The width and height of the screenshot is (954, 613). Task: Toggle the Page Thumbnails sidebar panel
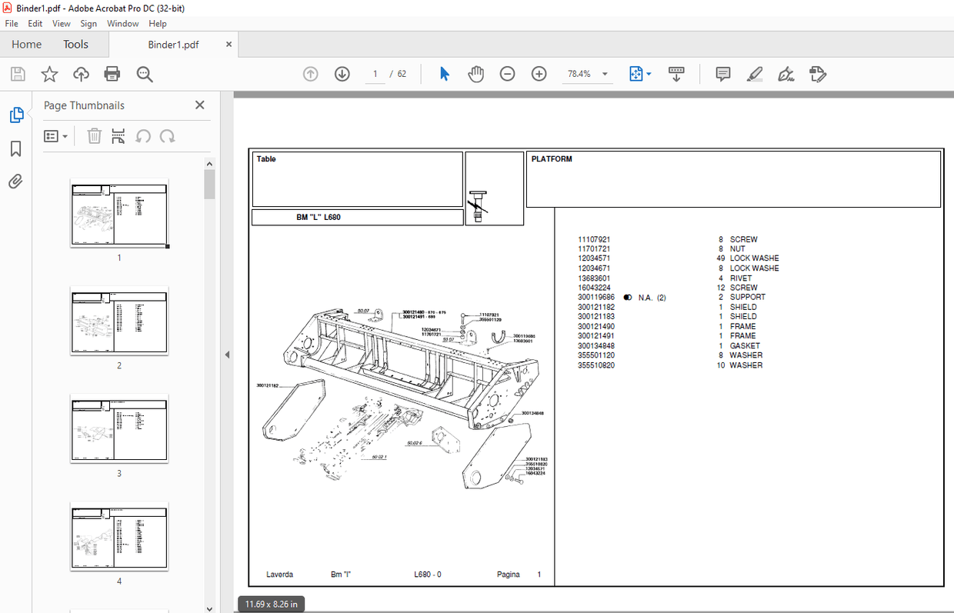[x=17, y=114]
